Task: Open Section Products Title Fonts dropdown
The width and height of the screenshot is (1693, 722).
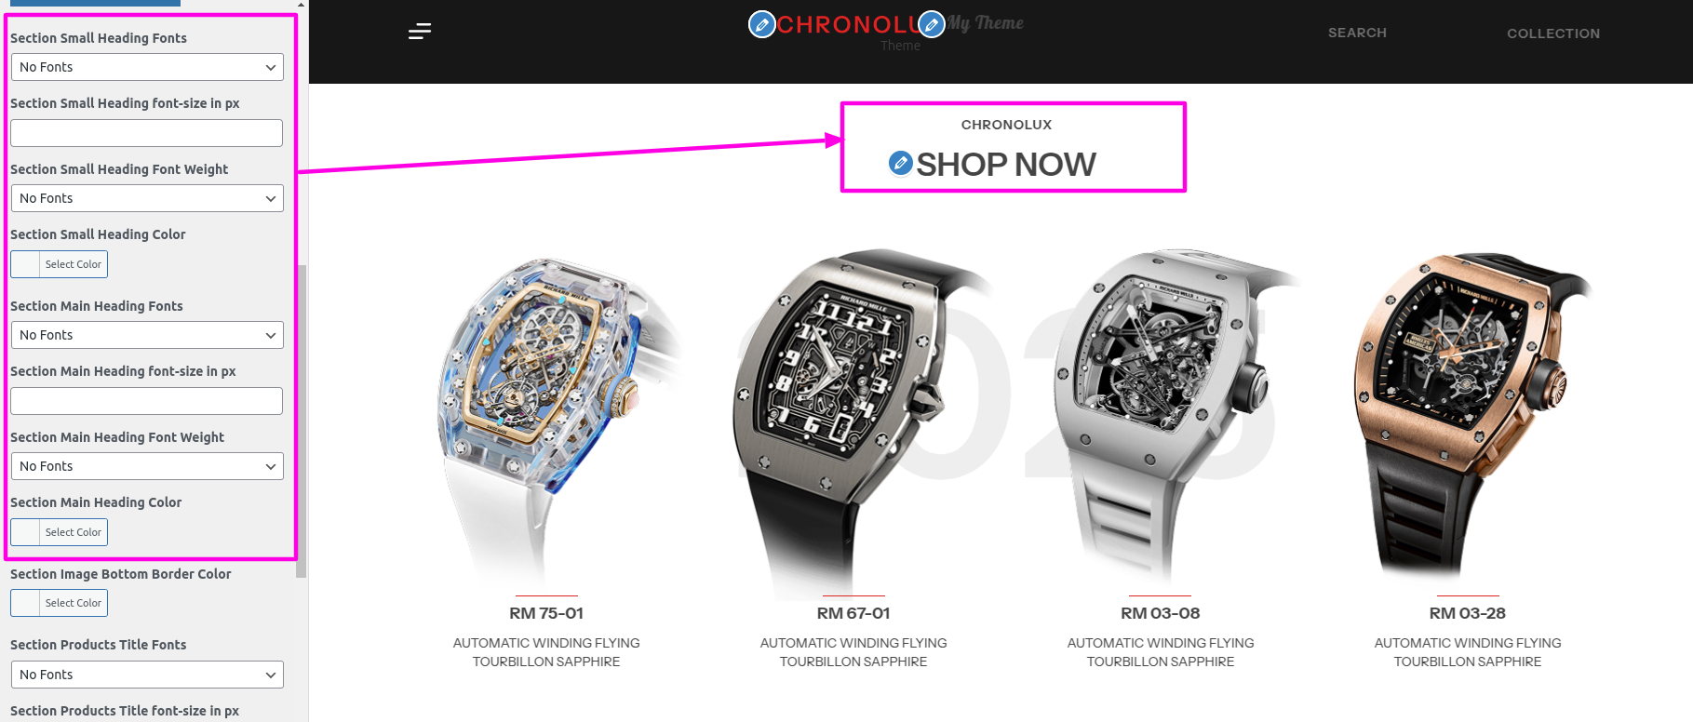Action: pyautogui.click(x=147, y=675)
